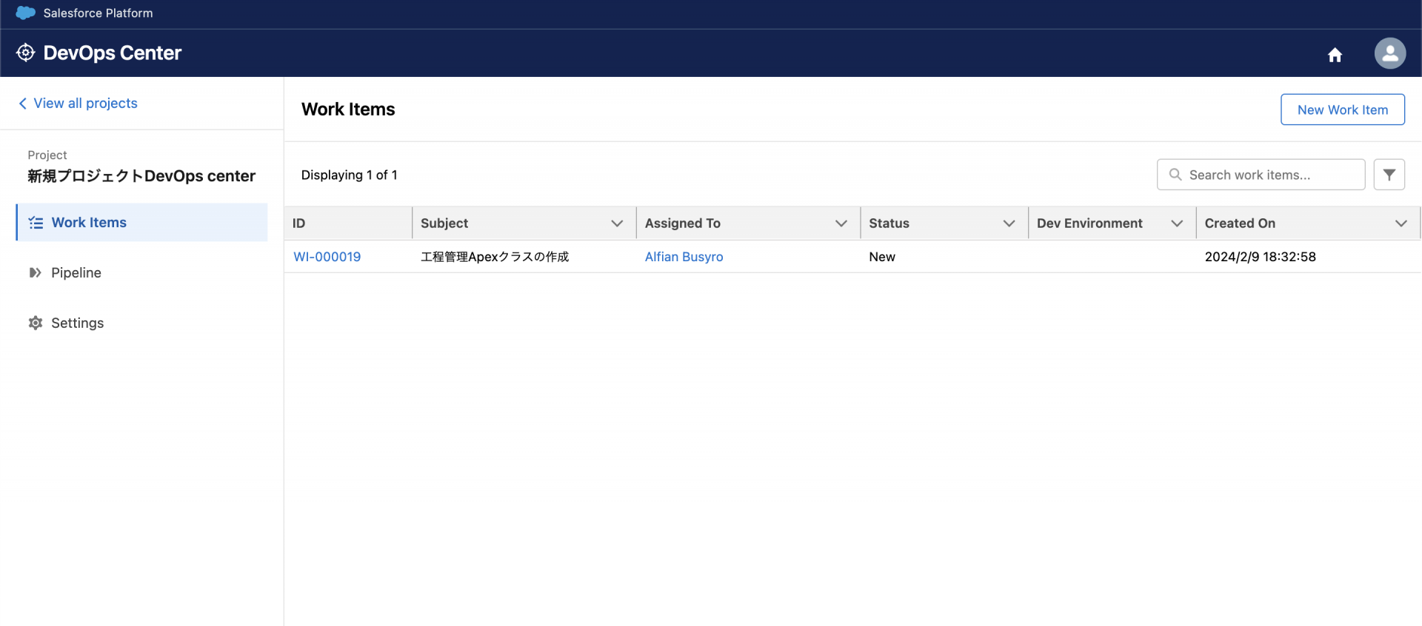Select Work Items in the sidebar
Viewport: 1422px width, 626px height.
(141, 223)
